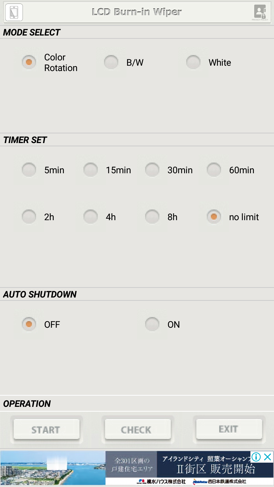This screenshot has height=487, width=274.
Task: Set timer to 4h
Action: (x=91, y=217)
